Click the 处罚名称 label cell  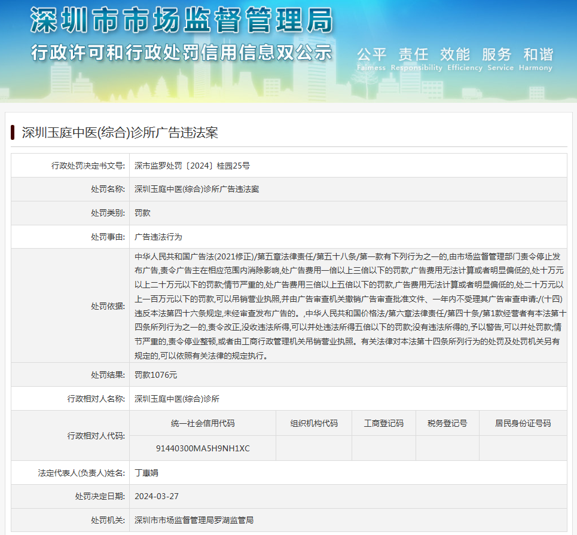tap(71, 189)
